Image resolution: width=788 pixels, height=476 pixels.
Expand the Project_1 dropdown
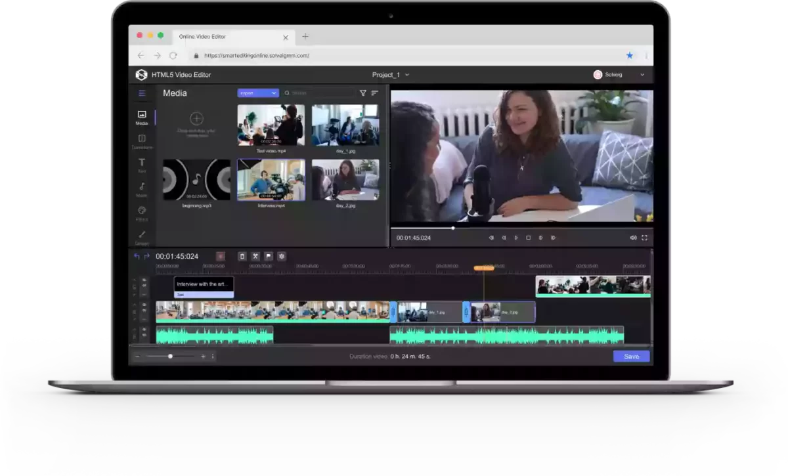(x=391, y=75)
